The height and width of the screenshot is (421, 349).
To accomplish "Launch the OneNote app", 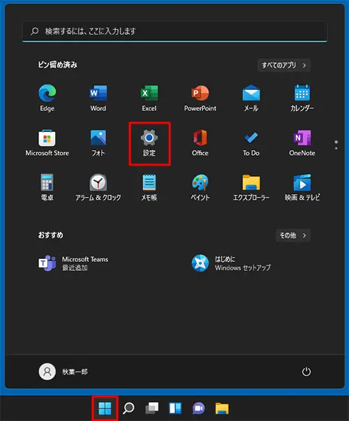I will click(x=302, y=143).
